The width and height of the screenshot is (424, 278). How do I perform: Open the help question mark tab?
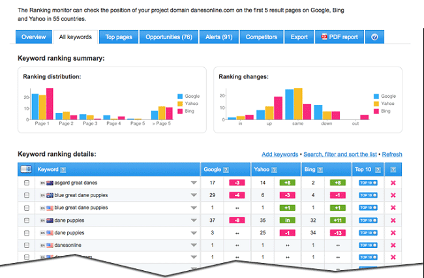point(374,37)
